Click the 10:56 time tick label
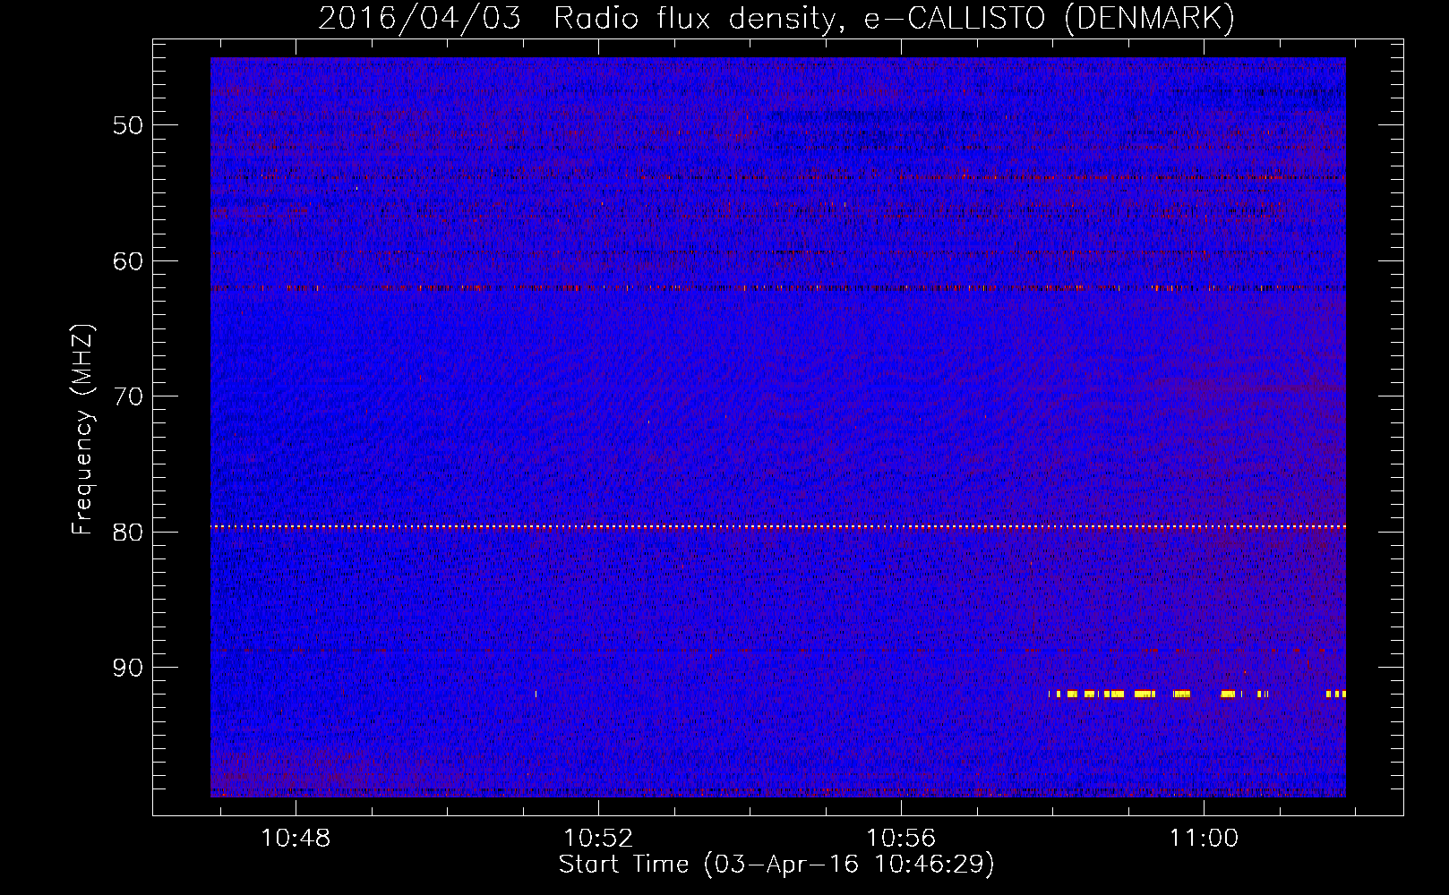Viewport: 1449px width, 895px height. tap(901, 838)
